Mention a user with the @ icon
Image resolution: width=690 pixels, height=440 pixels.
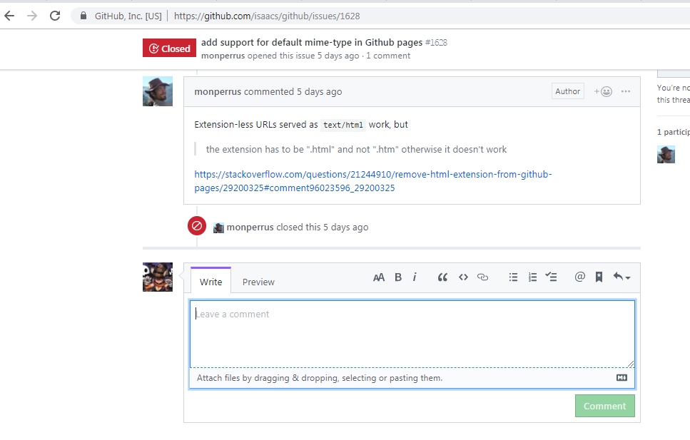tap(580, 277)
